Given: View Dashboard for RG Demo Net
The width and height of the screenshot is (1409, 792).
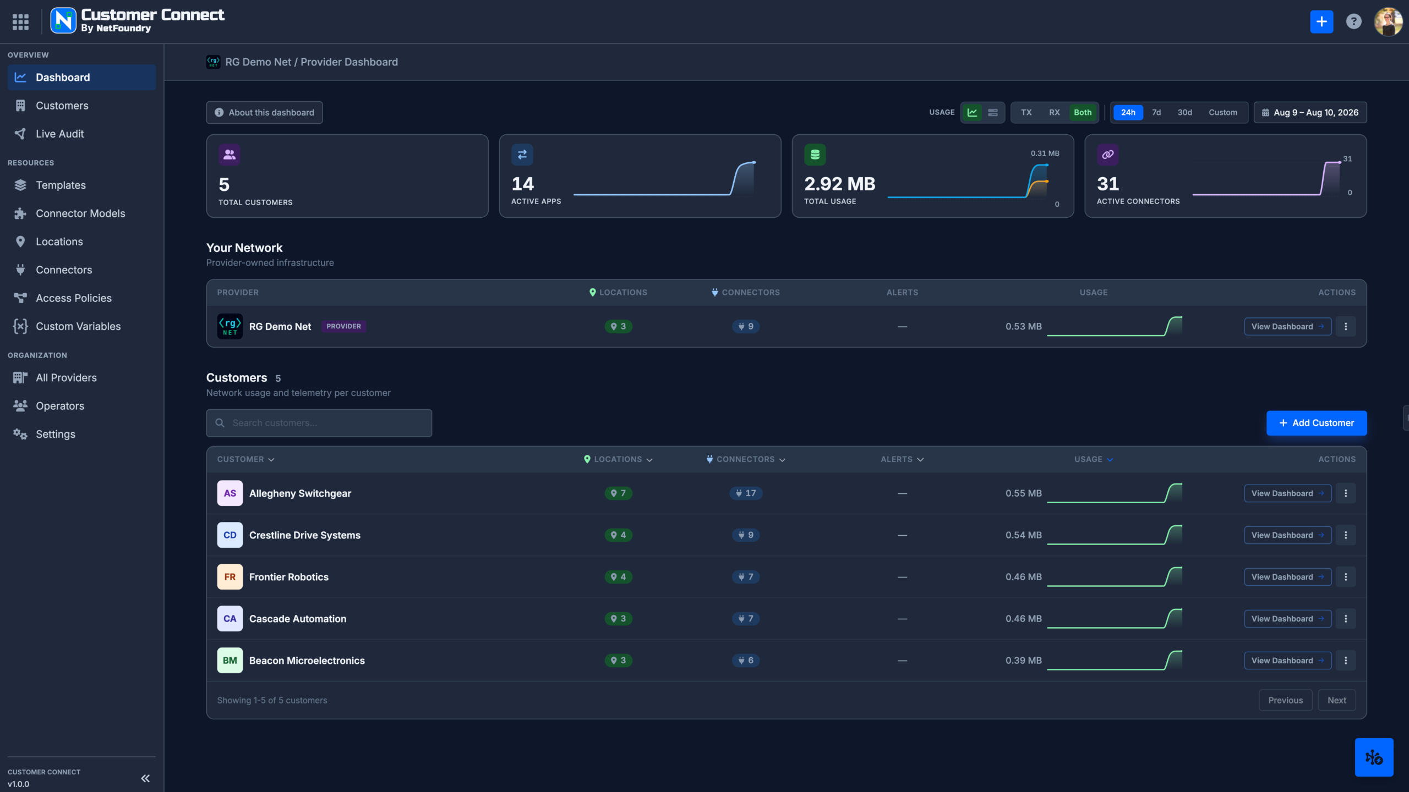Looking at the screenshot, I should point(1287,327).
